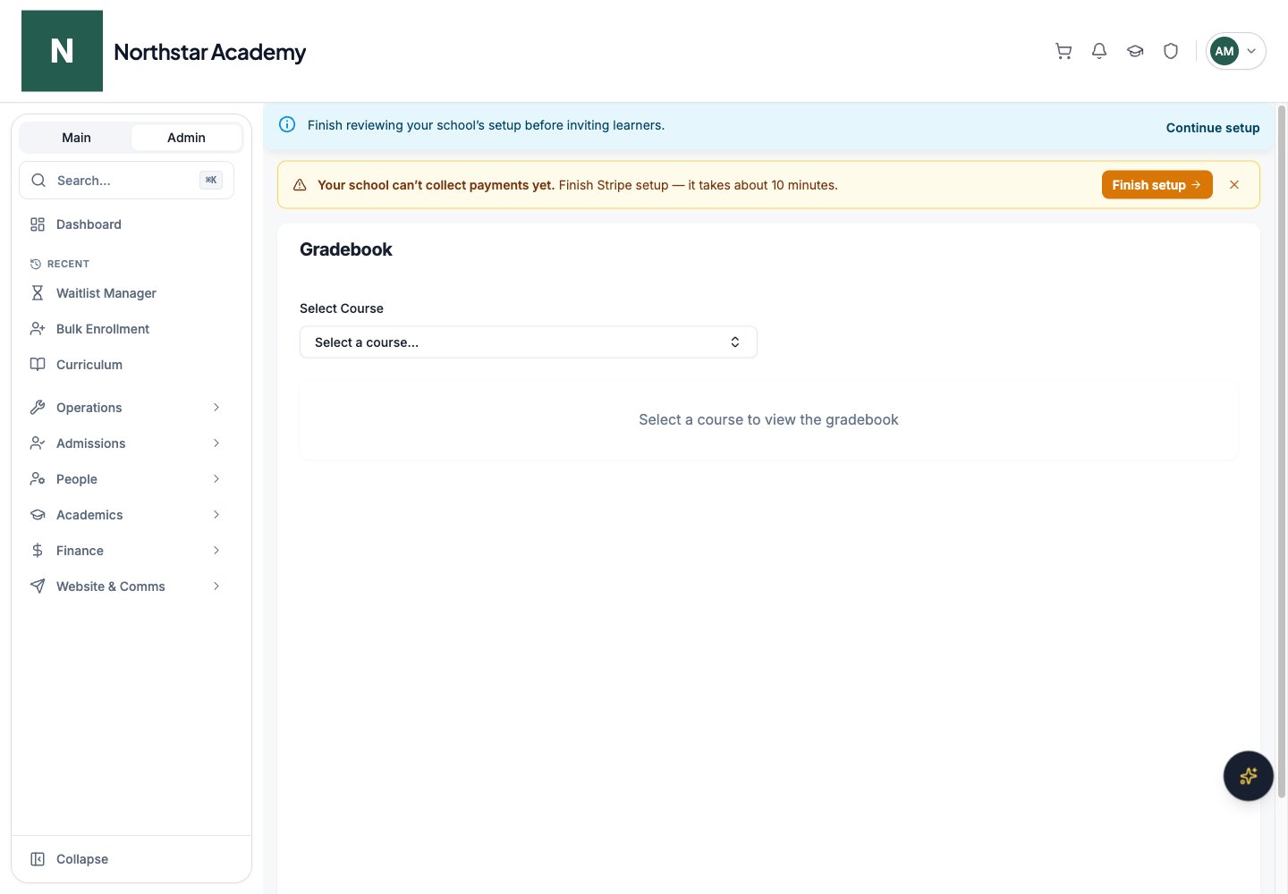The image size is (1288, 894).
Task: Open the Select a course dropdown
Action: pos(529,342)
